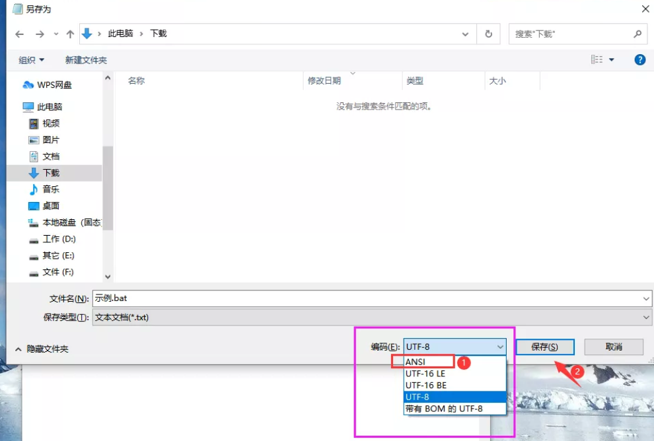Expand the 保存类型 file type dropdown

[x=646, y=318]
